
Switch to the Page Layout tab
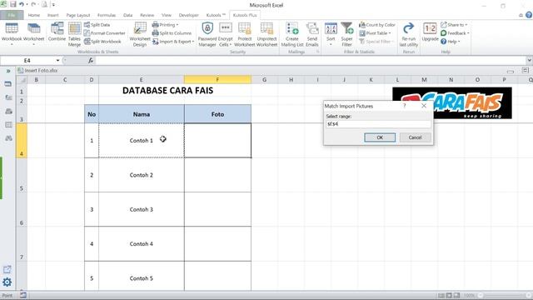(78, 15)
